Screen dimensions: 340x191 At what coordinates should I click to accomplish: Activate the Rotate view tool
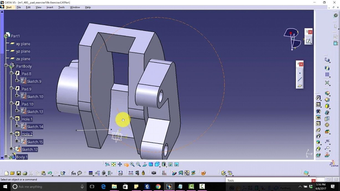point(127,164)
